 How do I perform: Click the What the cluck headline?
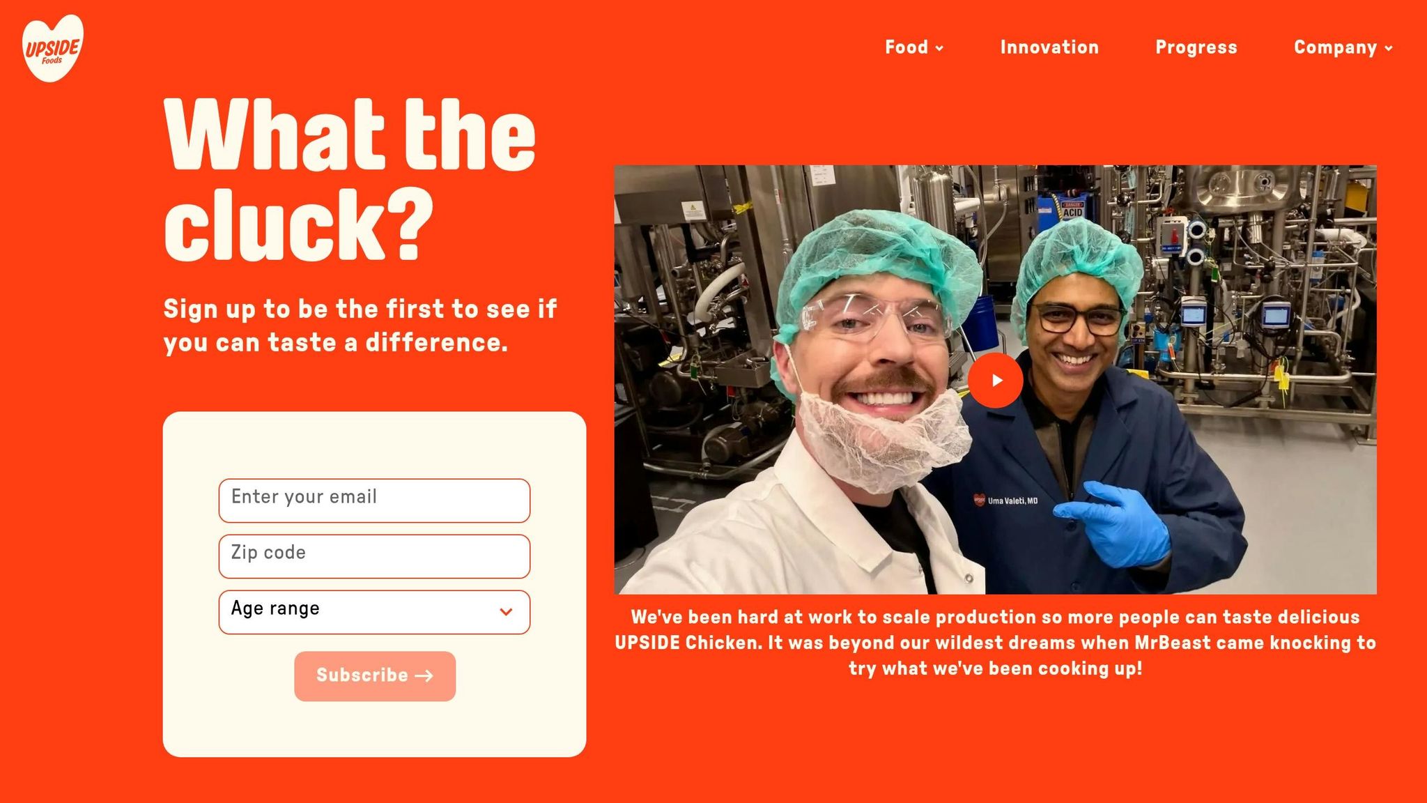350,178
